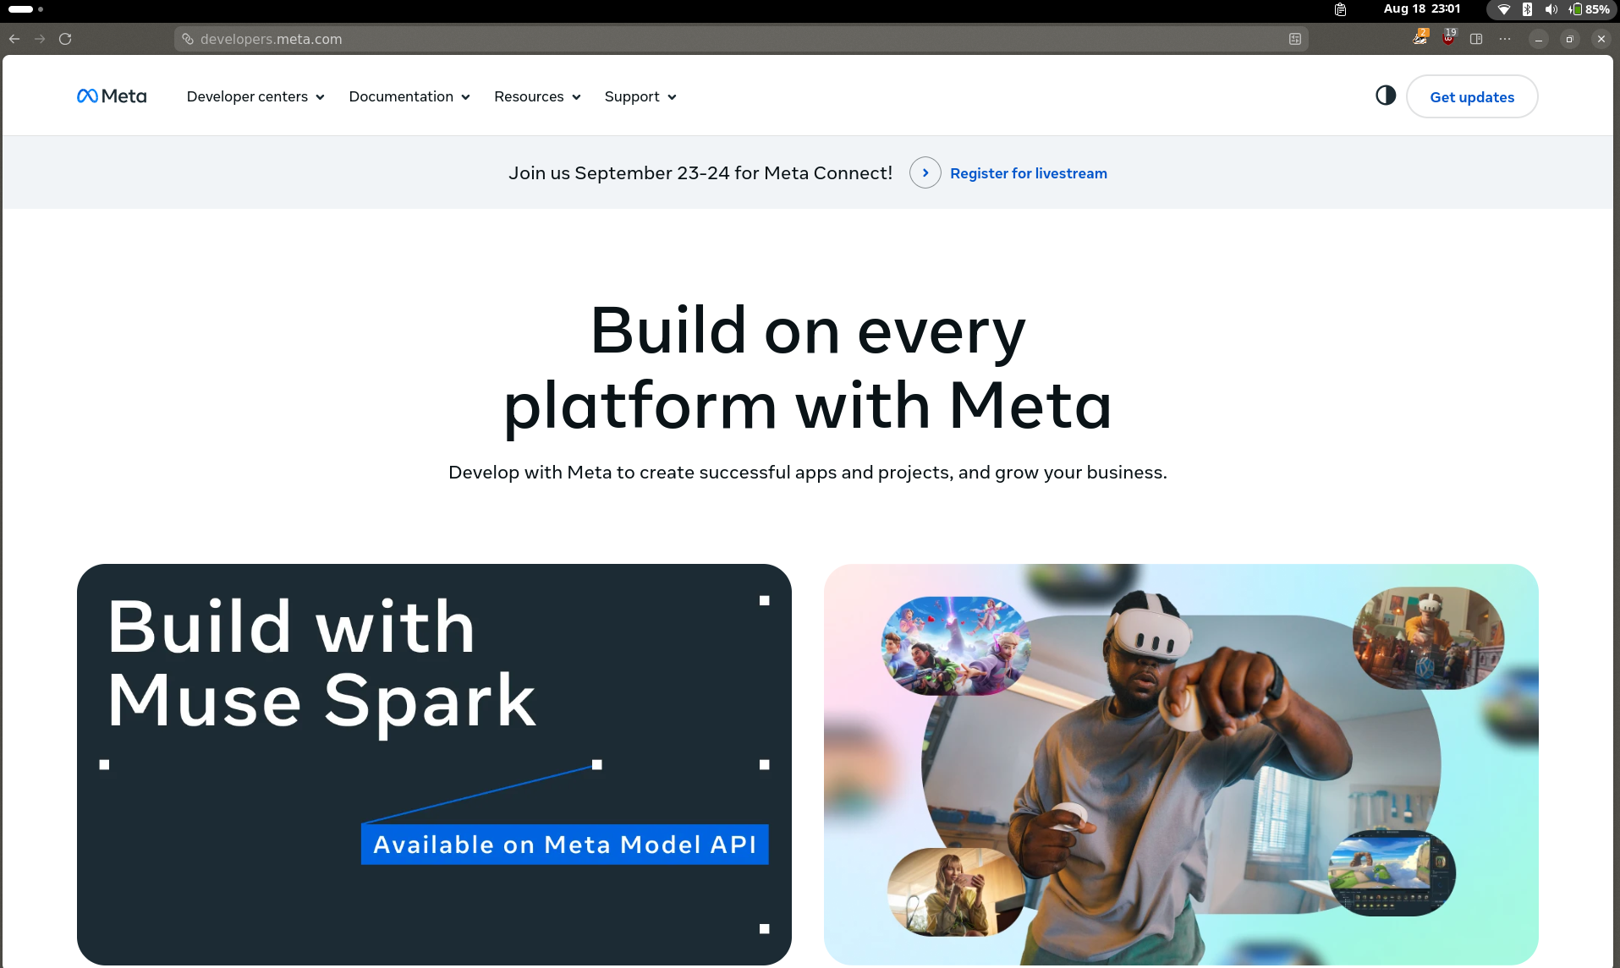This screenshot has height=968, width=1620.
Task: Click the Meta logo
Action: [x=112, y=96]
